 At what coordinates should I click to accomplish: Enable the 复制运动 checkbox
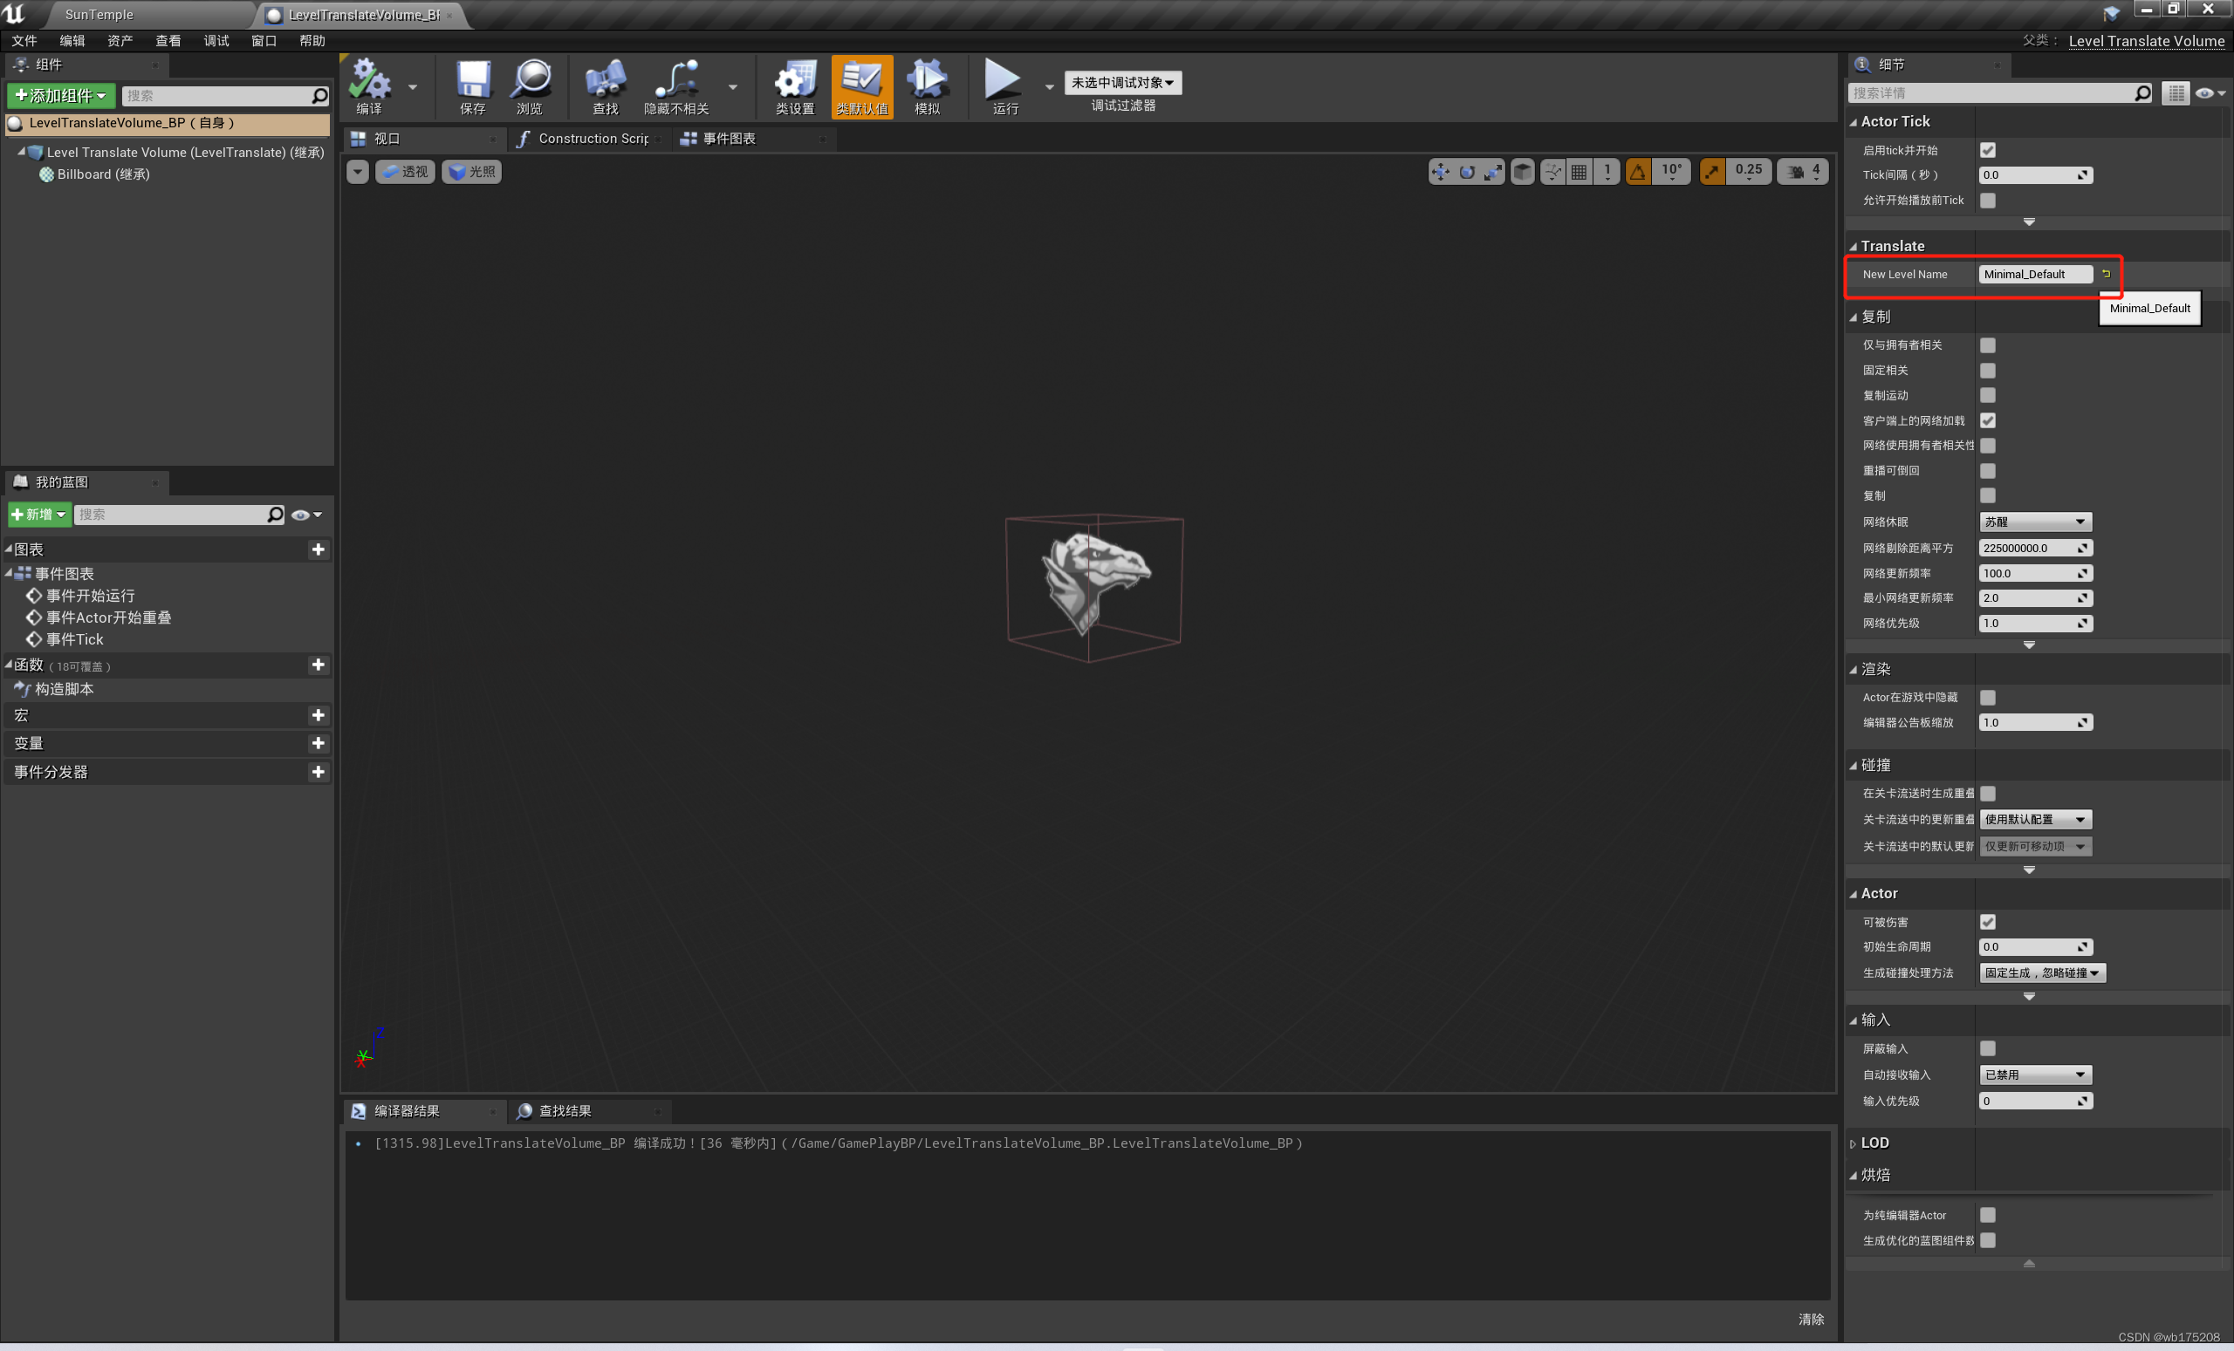coord(1987,395)
